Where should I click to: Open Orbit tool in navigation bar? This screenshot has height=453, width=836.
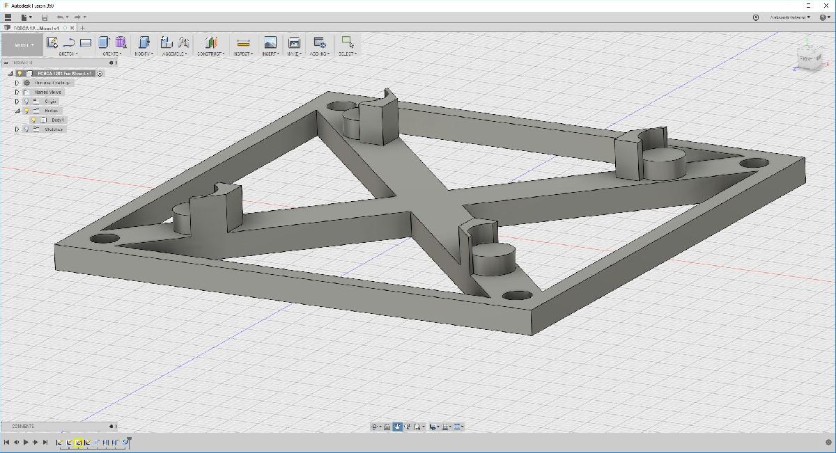click(376, 427)
